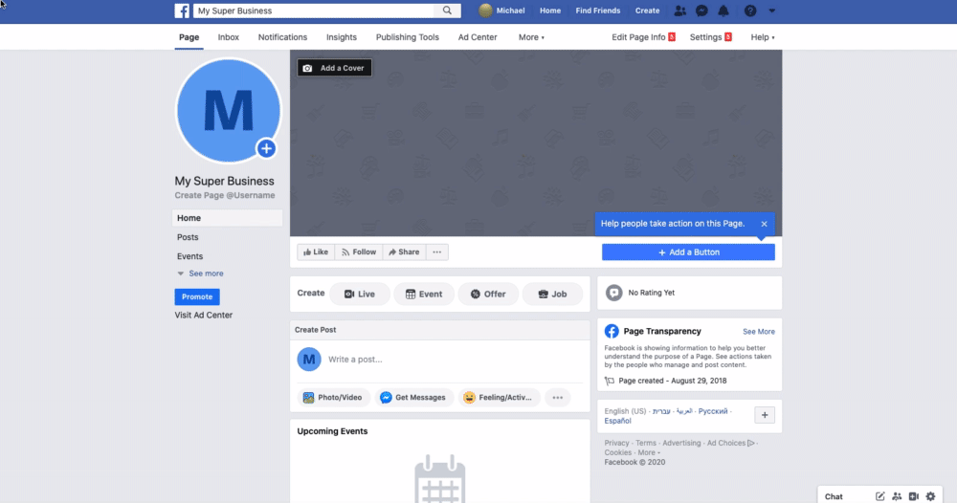The image size is (957, 503).
Task: Click Home in the top bar
Action: pyautogui.click(x=550, y=11)
